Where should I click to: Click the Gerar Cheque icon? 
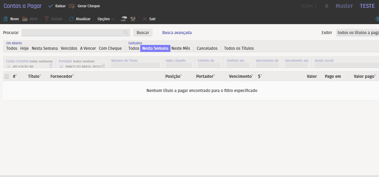pyautogui.click(x=72, y=6)
